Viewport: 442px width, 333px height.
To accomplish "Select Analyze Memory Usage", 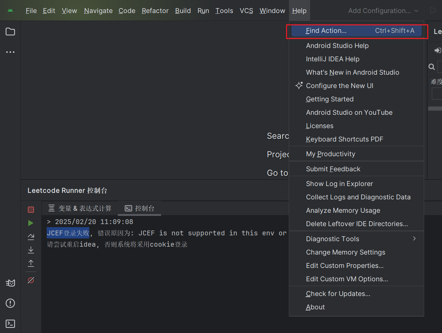I will pos(356,210).
